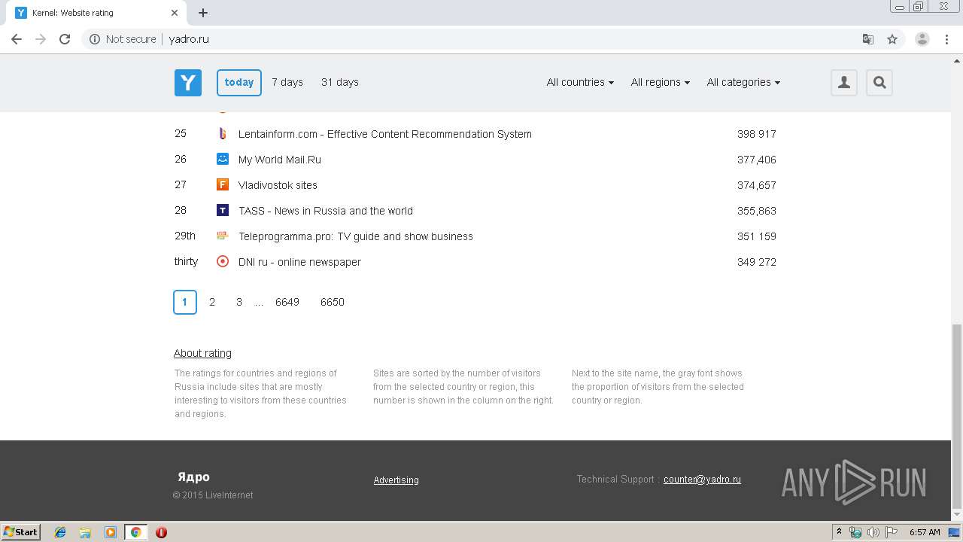Go to page 3 of results

(239, 302)
